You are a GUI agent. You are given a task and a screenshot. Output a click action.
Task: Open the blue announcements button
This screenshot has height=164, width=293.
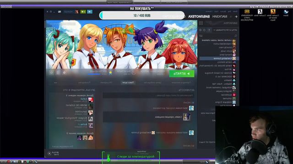90,12
